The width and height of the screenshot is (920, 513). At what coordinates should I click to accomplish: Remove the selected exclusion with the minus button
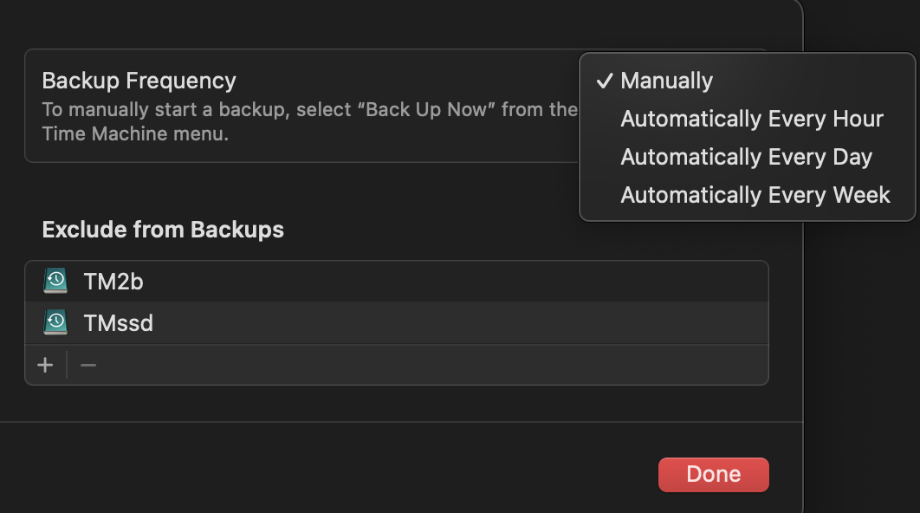(x=88, y=365)
